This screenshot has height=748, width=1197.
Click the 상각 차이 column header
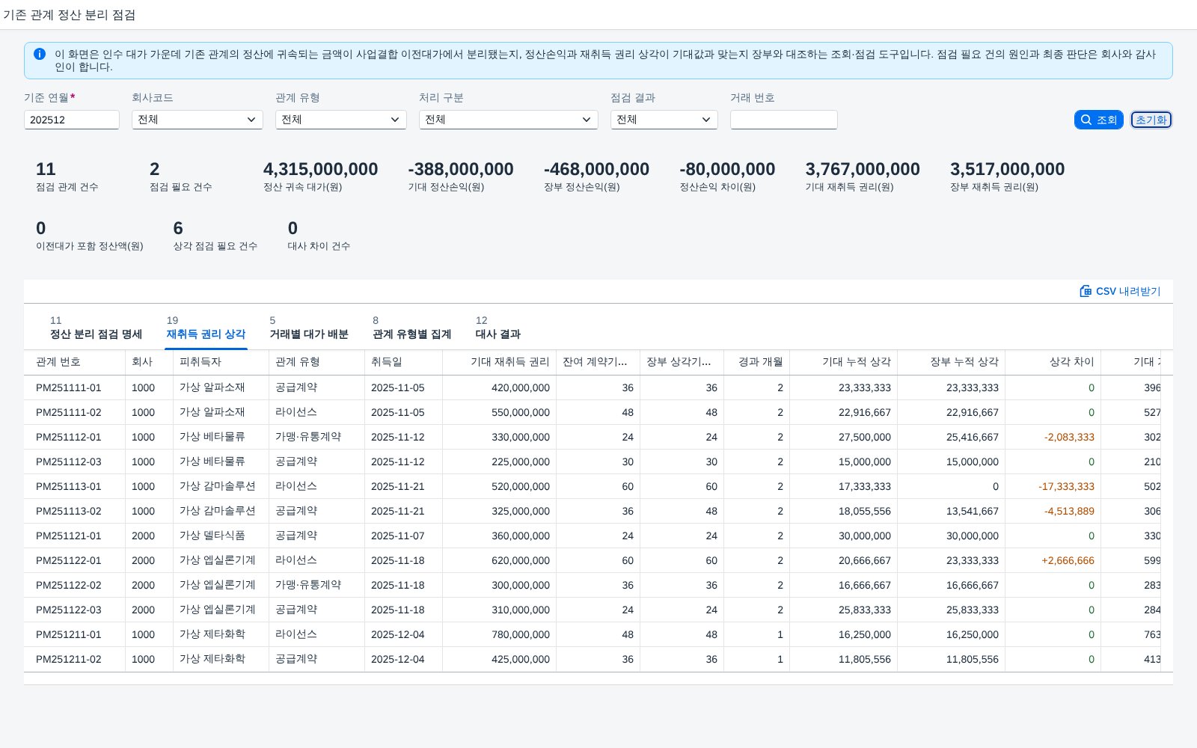pyautogui.click(x=1053, y=362)
